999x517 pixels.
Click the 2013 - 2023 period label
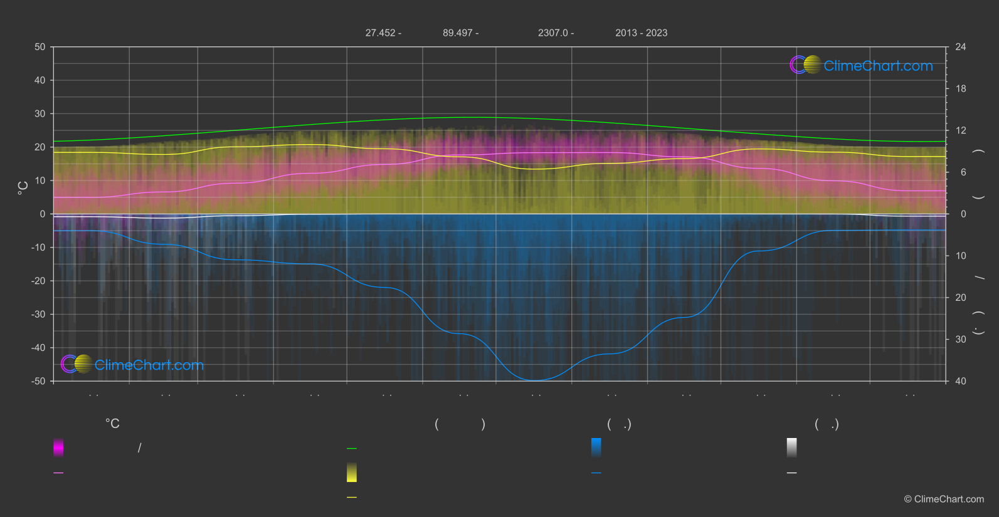pos(641,33)
